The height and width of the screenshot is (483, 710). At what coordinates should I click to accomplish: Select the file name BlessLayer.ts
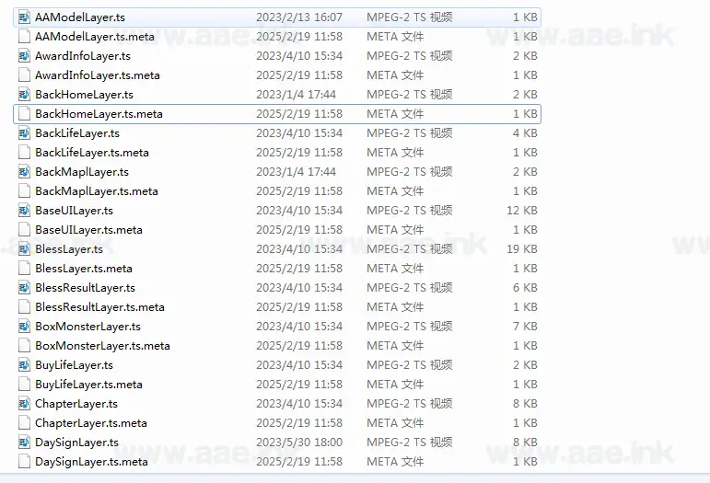point(69,249)
